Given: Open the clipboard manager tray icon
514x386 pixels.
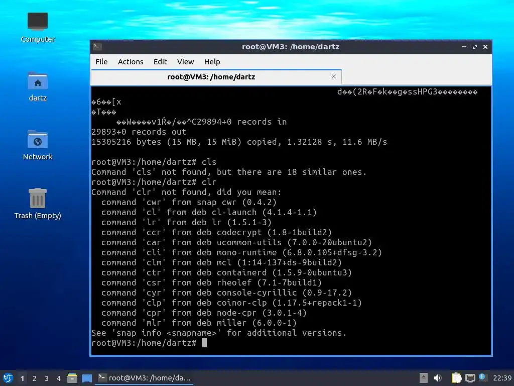Looking at the screenshot, I should pos(456,378).
